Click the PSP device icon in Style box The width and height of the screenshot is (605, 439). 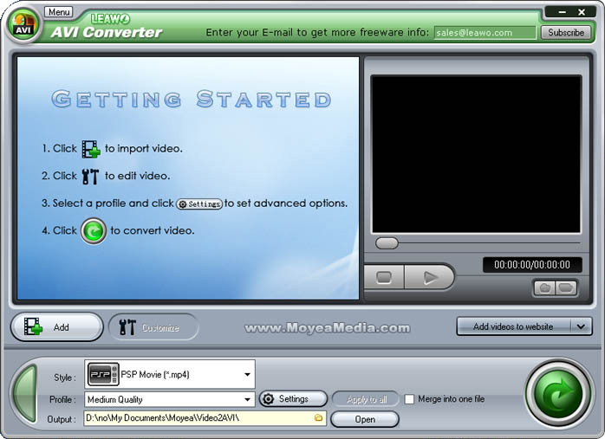(x=103, y=374)
